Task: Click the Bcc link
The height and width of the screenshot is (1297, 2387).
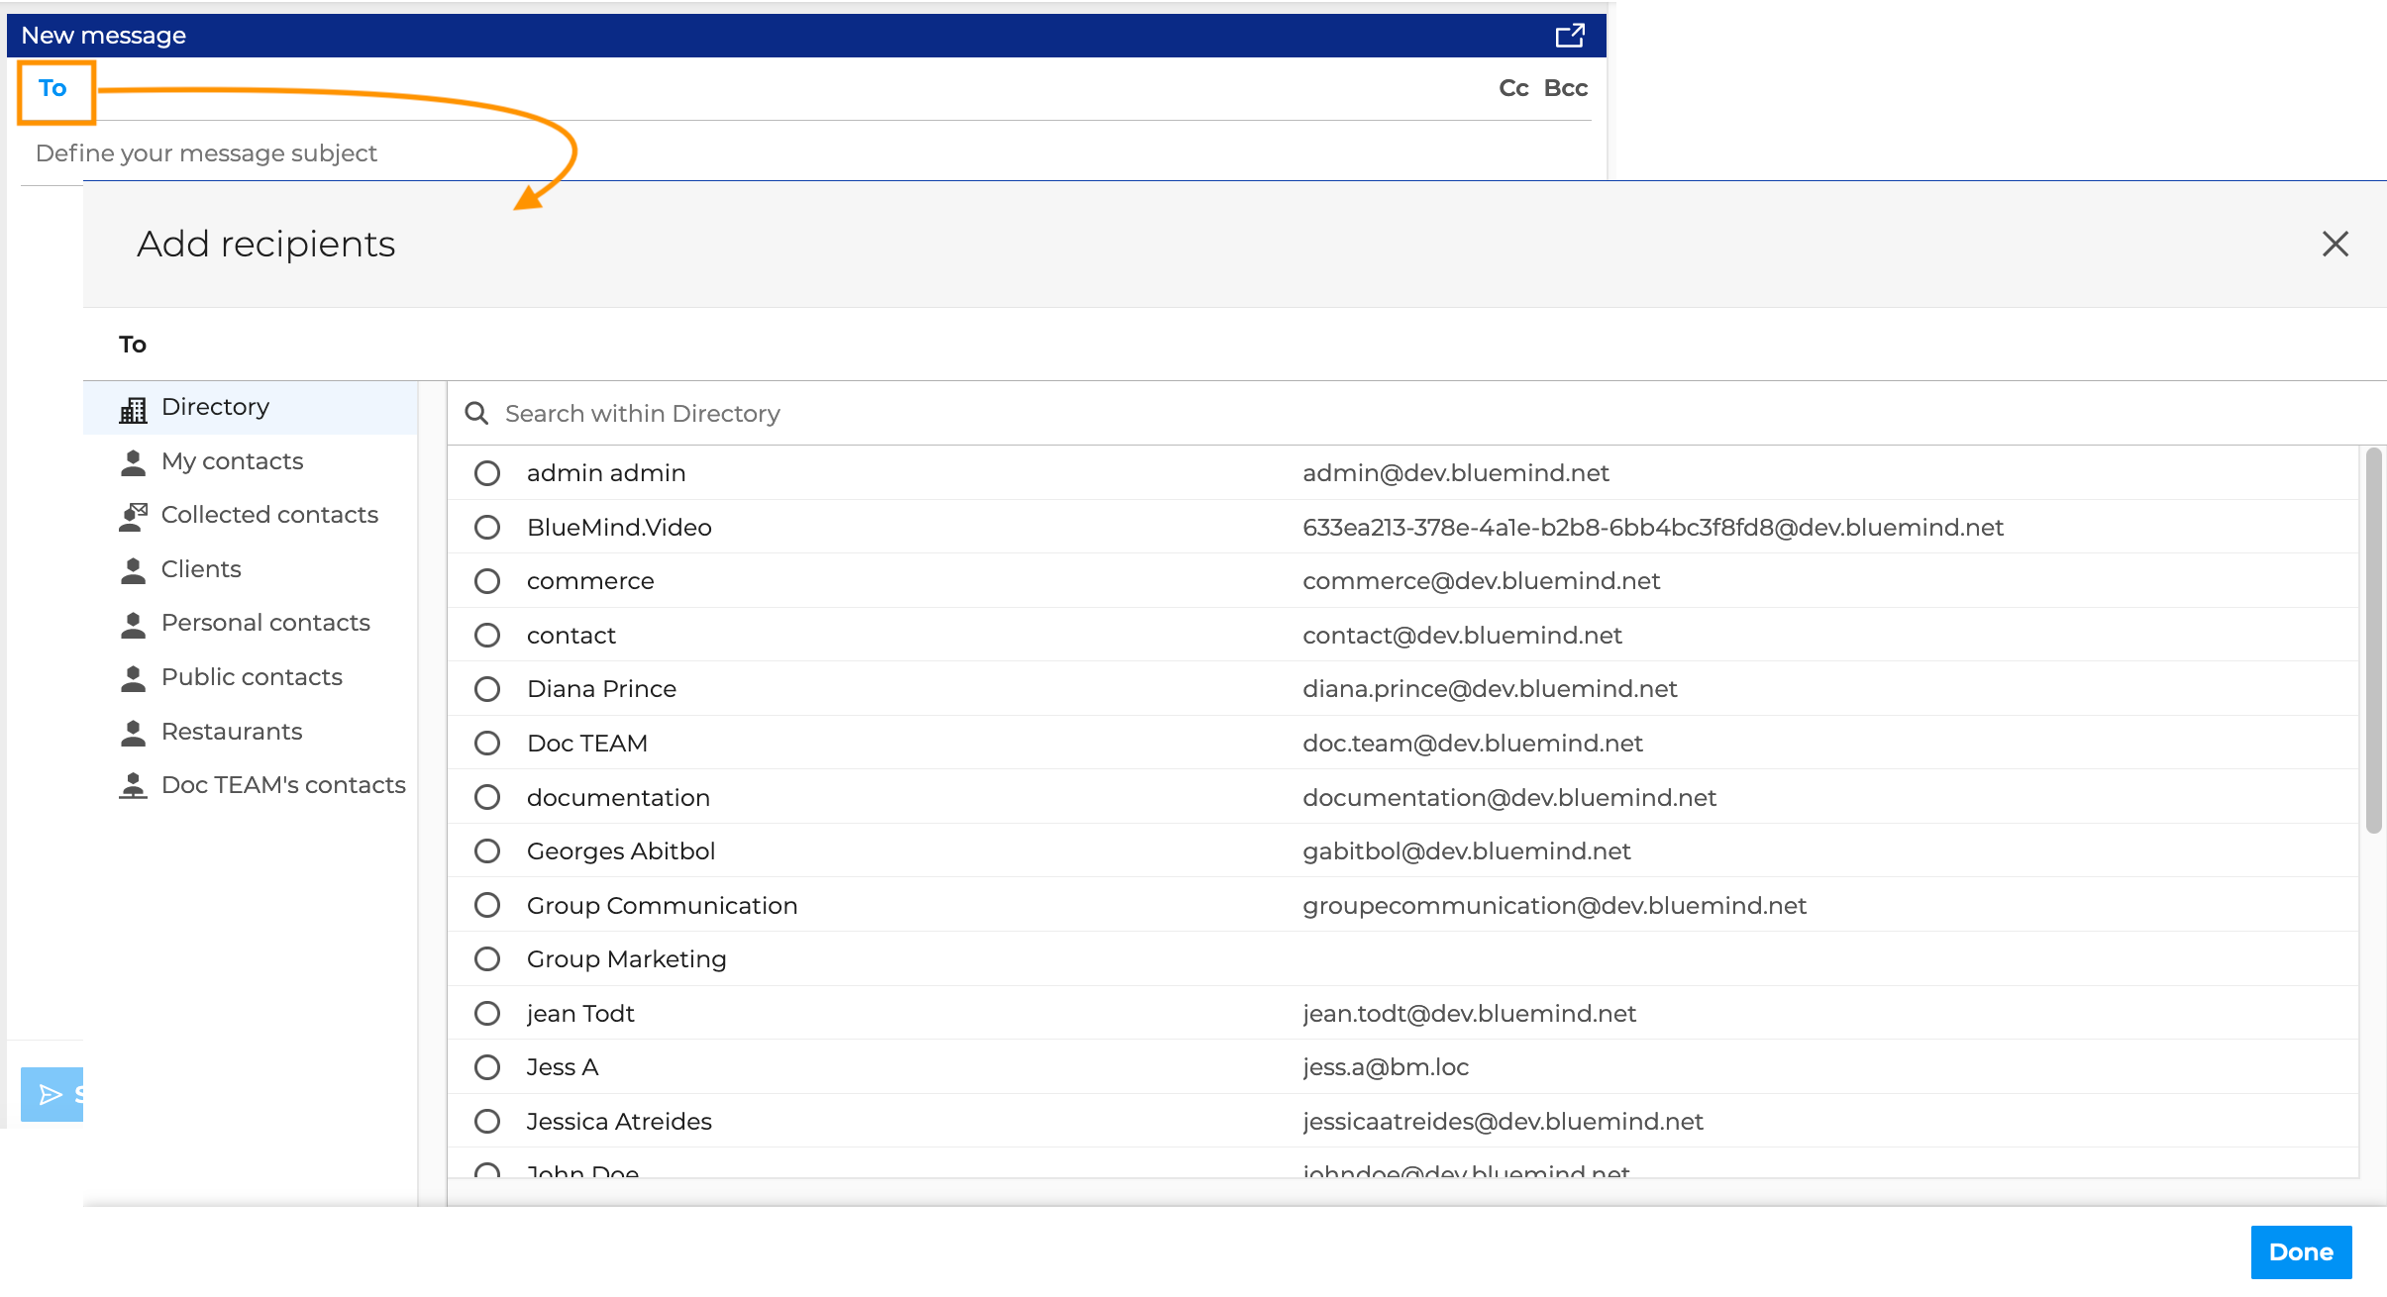Action: (1565, 88)
